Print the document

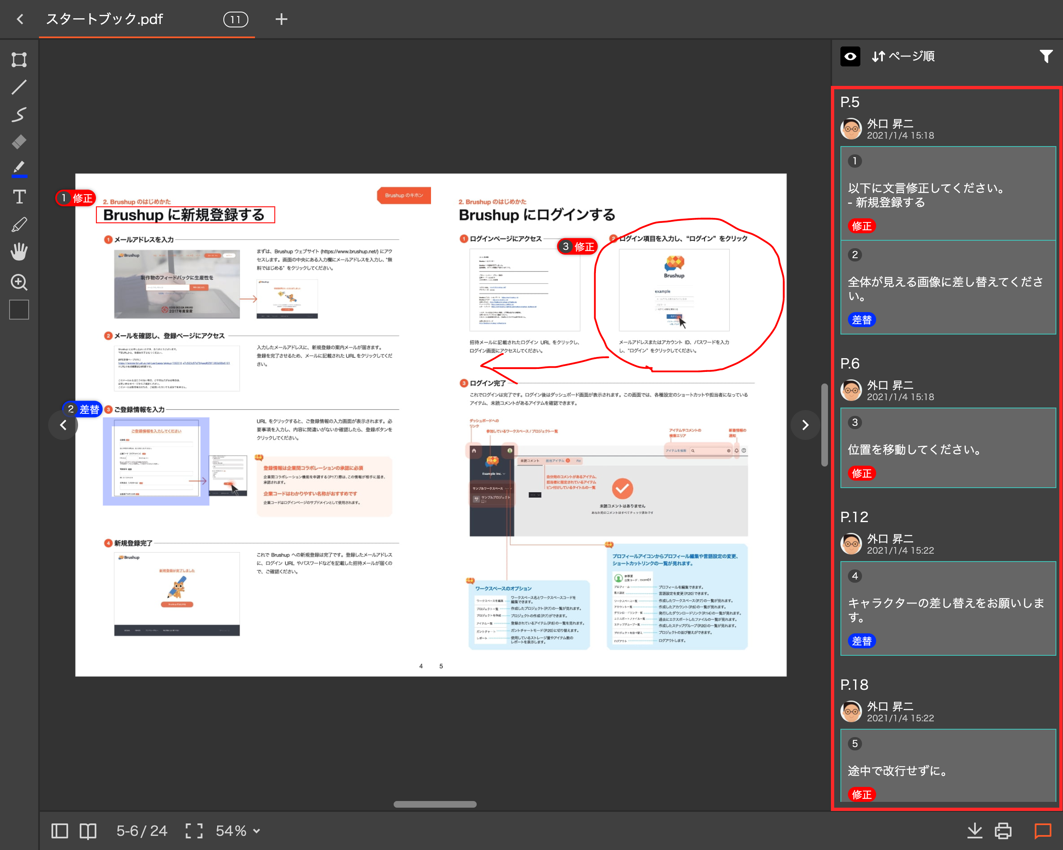point(1003,831)
